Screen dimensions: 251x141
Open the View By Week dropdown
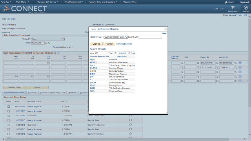(48, 39)
